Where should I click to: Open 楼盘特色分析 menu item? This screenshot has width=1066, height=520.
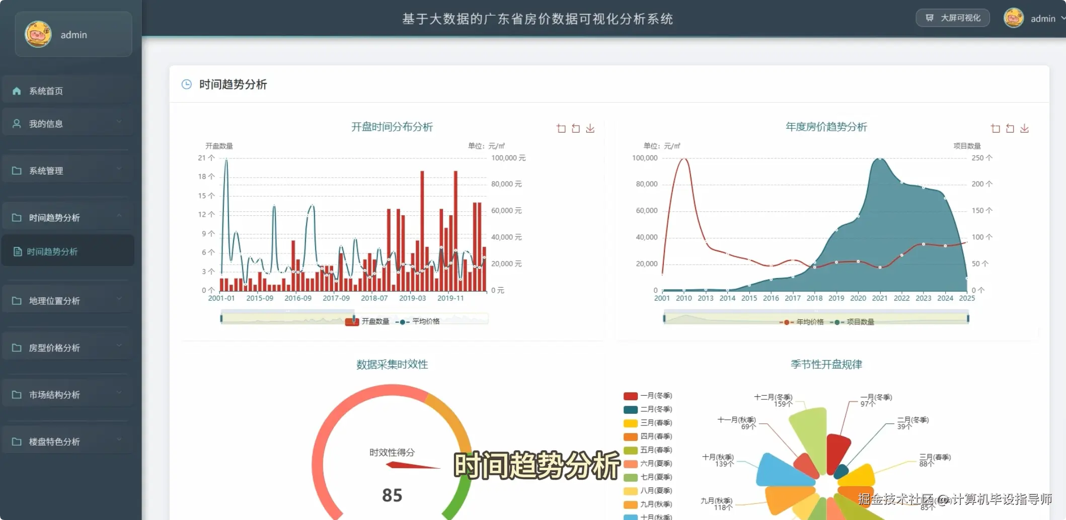[68, 442]
